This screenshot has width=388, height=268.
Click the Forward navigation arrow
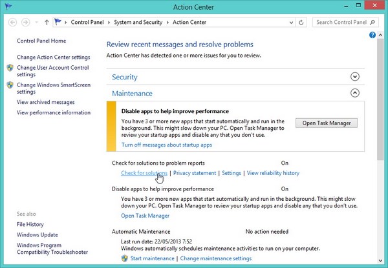[x=25, y=23]
